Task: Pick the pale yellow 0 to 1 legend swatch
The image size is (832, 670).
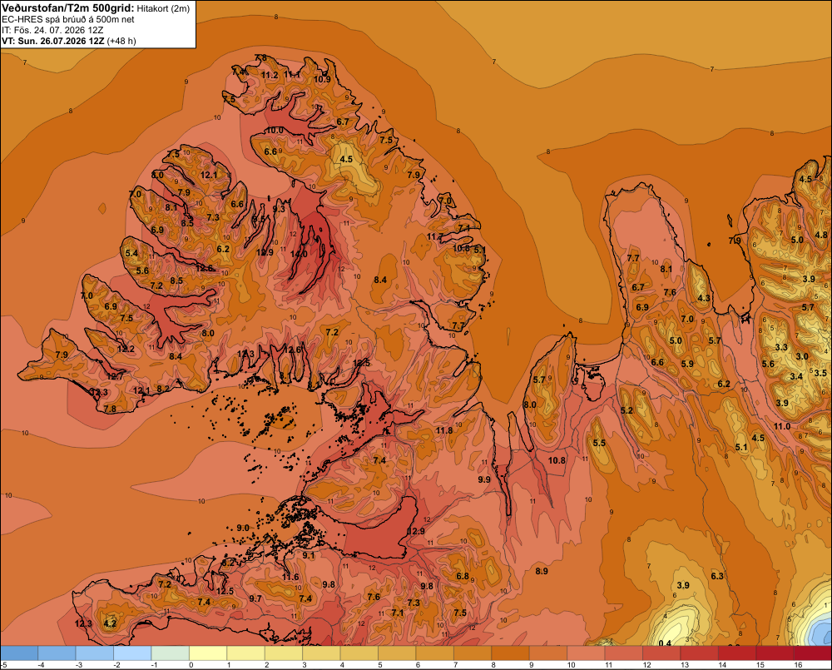Action: pos(208,653)
